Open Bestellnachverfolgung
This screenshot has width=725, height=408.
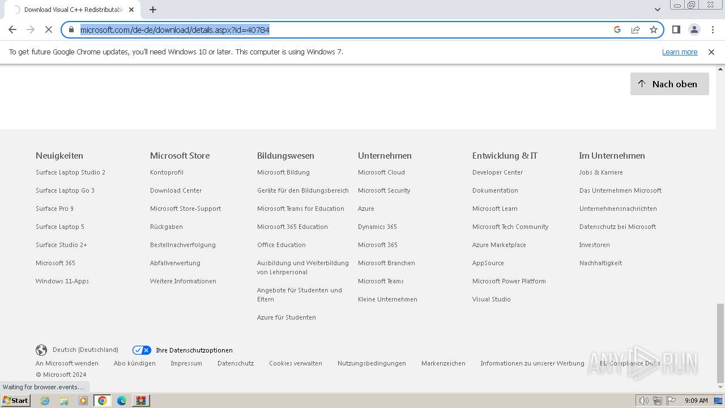pos(182,245)
